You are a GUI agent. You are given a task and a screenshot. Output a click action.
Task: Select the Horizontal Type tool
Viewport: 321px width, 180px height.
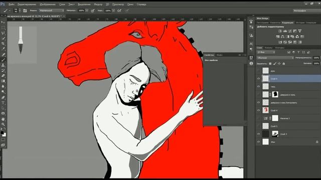click(x=3, y=102)
